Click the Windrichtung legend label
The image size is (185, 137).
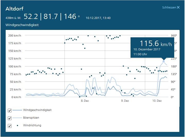coord(32,125)
